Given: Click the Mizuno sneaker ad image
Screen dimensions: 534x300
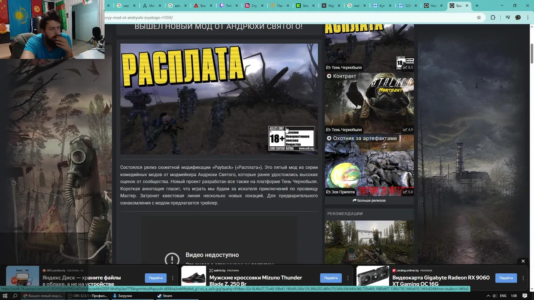Looking at the screenshot, I should (194, 276).
